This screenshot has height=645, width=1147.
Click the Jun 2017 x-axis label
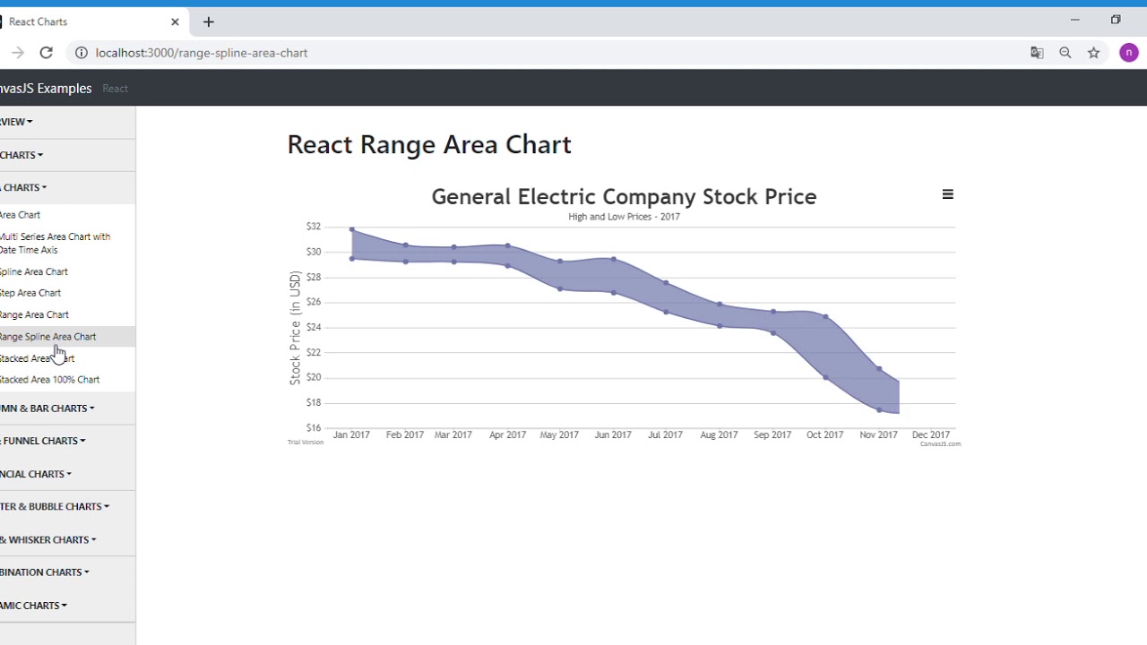[x=613, y=434]
